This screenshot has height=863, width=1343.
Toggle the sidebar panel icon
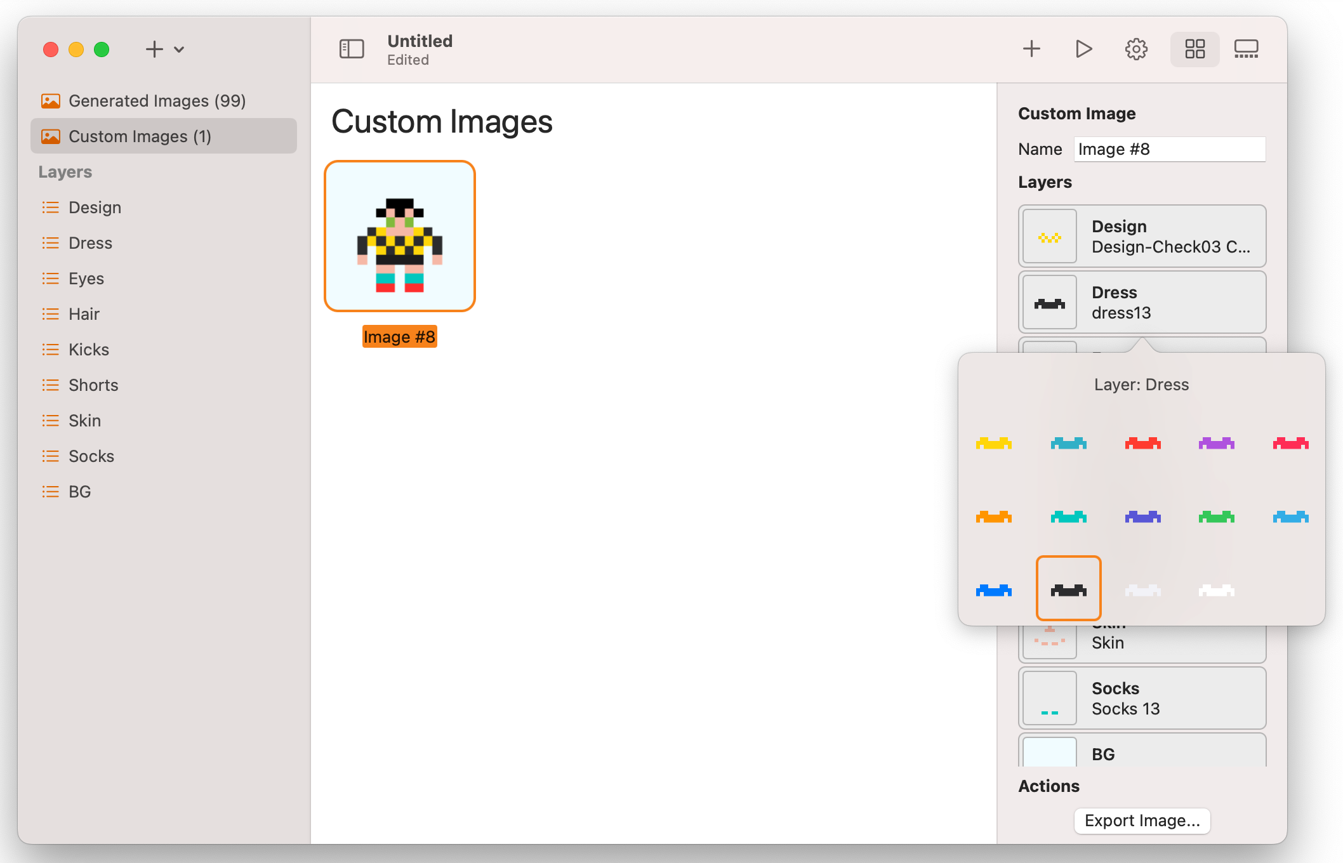[x=352, y=49]
